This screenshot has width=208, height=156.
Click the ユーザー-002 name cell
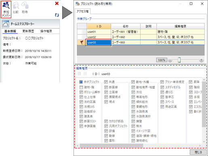pyautogui.click(x=126, y=37)
